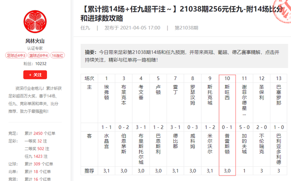Screen dimensions: 291x181
Task: Click the 认证专家 label
Action: point(35,48)
